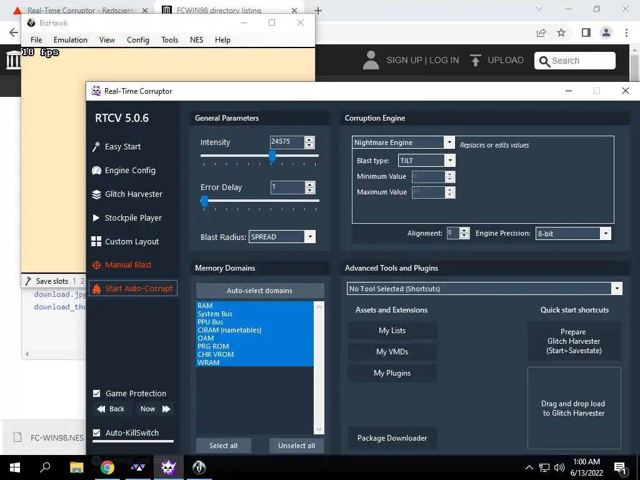Image resolution: width=640 pixels, height=480 pixels.
Task: Open Easy Start wand icon
Action: coord(96,146)
